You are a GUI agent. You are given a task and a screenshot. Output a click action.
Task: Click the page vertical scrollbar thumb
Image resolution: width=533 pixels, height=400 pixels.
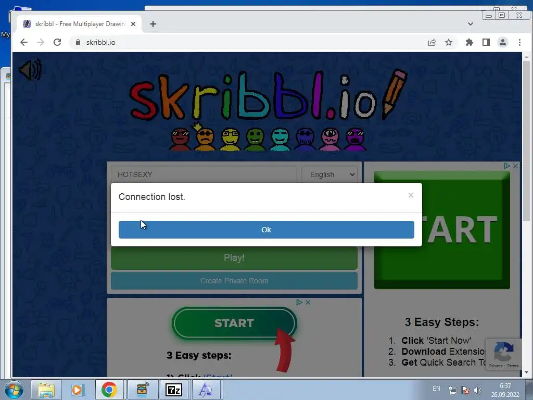(527, 141)
